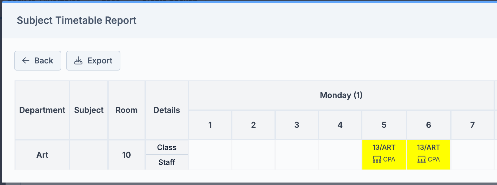This screenshot has width=497, height=185.
Task: Select the period 3 column header
Action: tap(297, 125)
